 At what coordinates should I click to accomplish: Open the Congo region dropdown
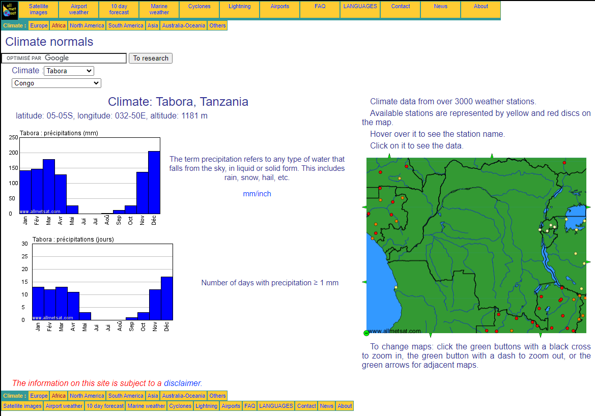[x=56, y=83]
